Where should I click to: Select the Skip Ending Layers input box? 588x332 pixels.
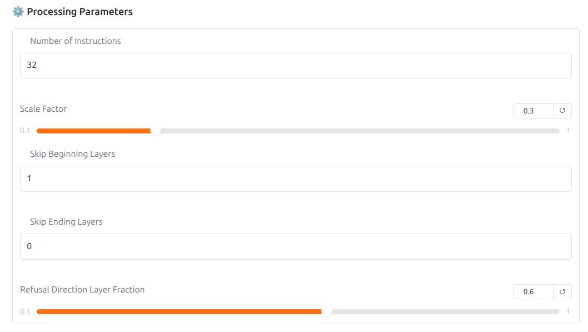296,246
